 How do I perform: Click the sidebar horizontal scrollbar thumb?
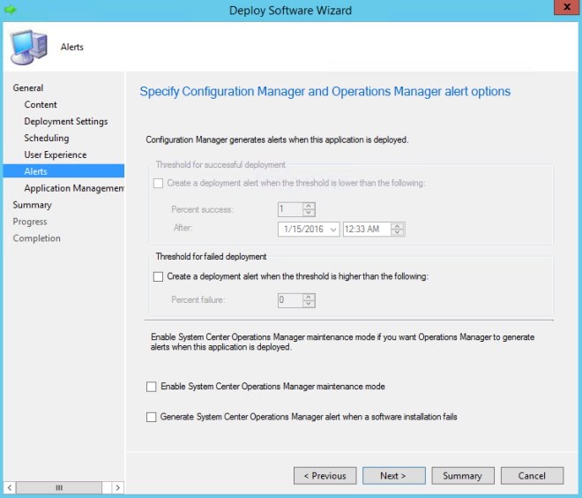click(x=59, y=487)
